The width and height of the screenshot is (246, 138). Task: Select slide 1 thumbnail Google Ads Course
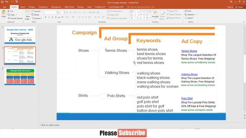coord(20,35)
